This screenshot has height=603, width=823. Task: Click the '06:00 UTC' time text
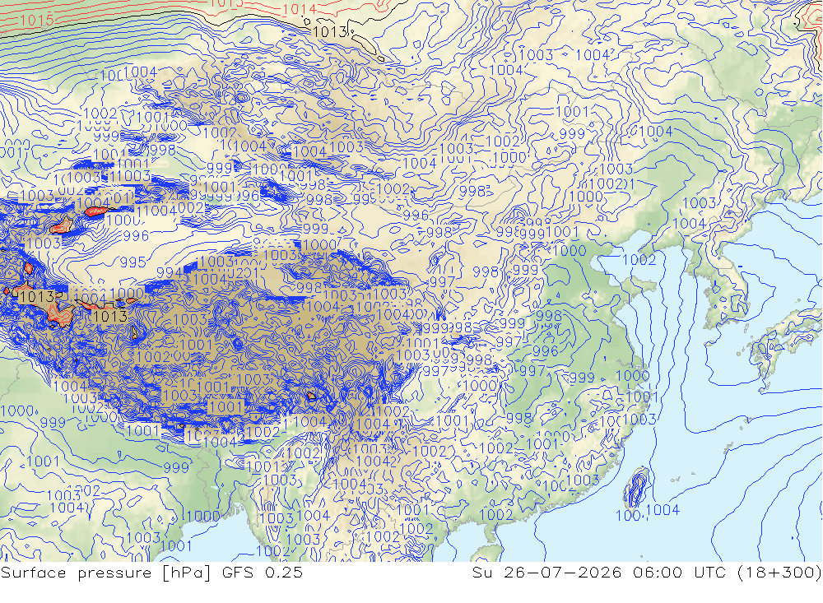[678, 573]
